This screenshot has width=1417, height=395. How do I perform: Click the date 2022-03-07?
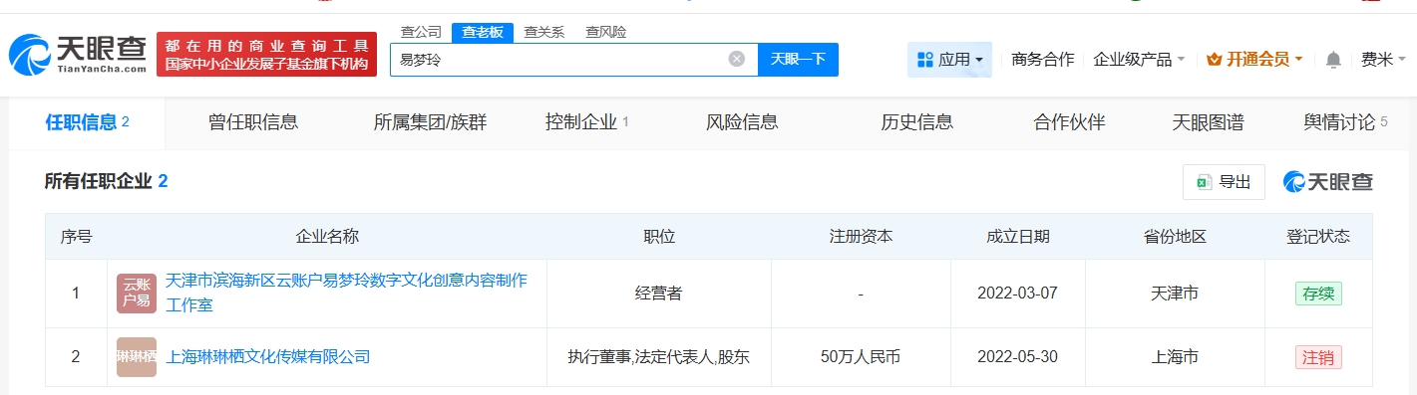pos(1017,294)
